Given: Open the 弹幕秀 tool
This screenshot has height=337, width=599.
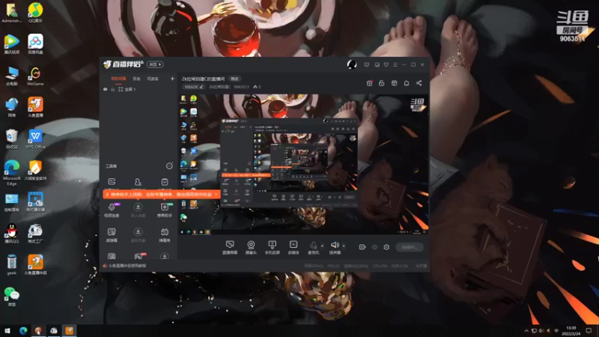Looking at the screenshot, I should 164,235.
